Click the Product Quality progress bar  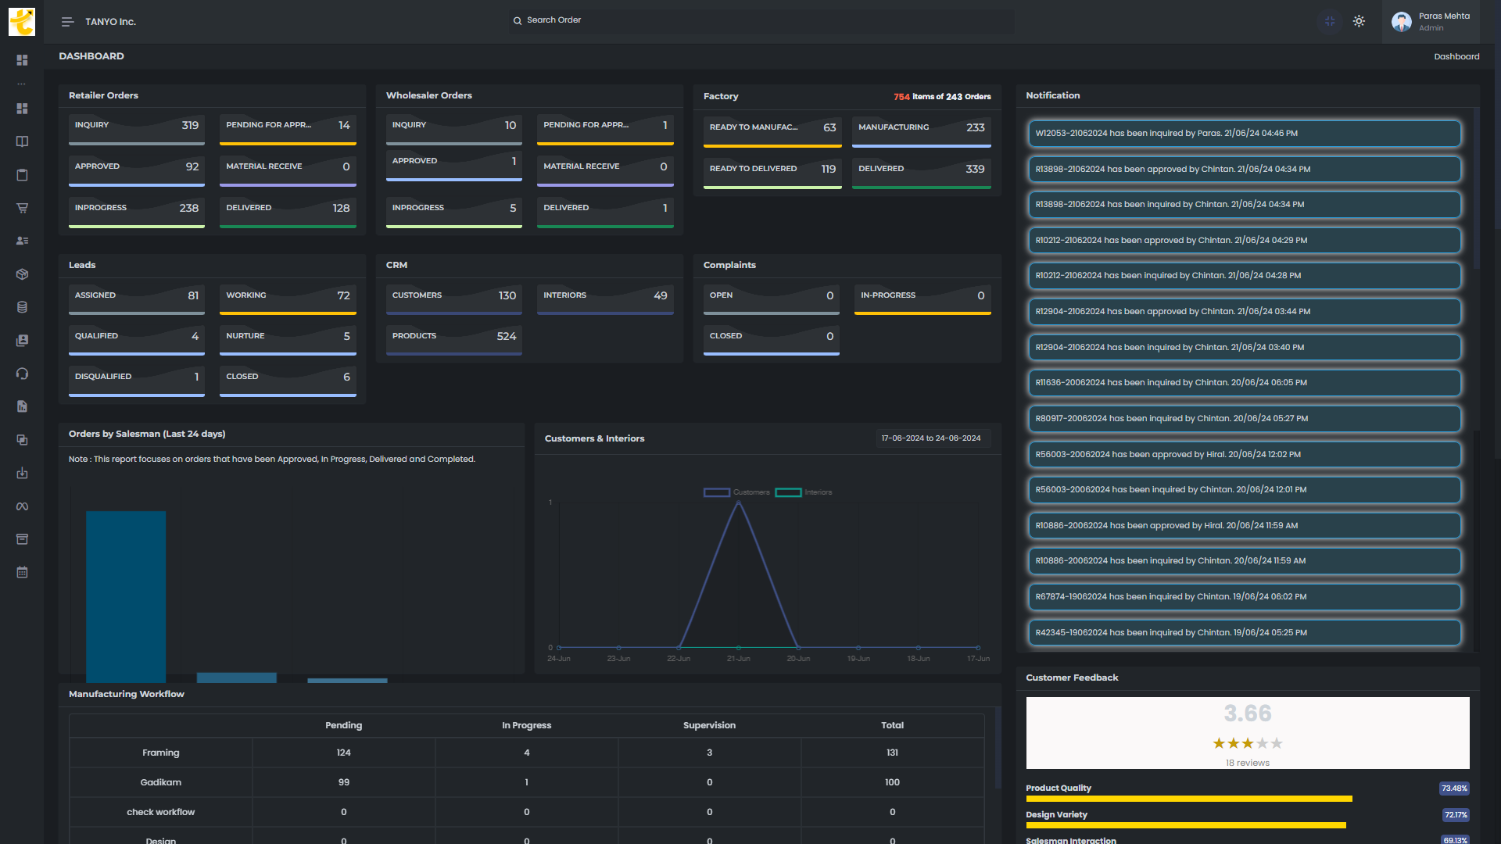[1189, 799]
